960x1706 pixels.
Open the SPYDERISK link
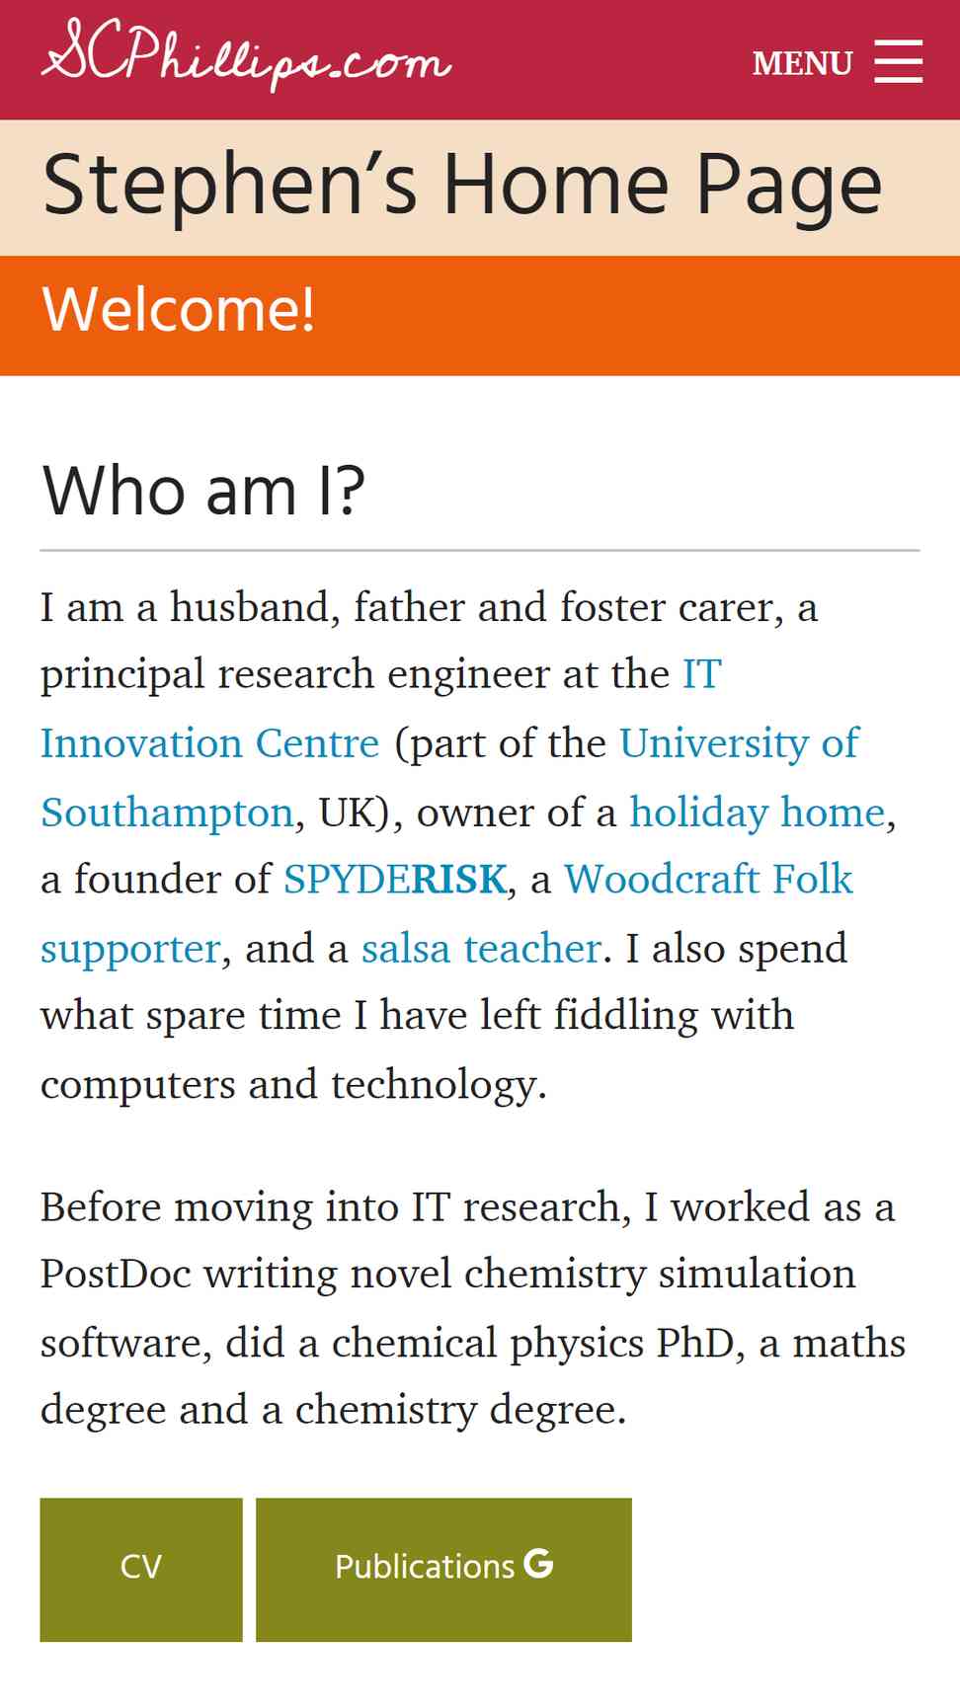(x=395, y=879)
